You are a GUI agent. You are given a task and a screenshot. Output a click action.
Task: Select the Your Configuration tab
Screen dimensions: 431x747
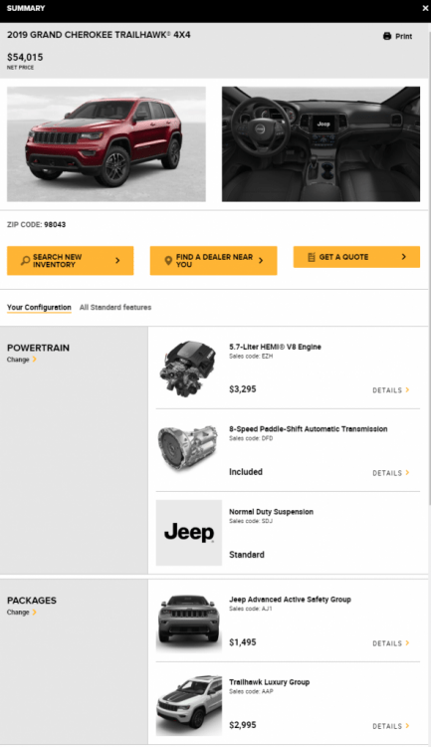click(39, 308)
